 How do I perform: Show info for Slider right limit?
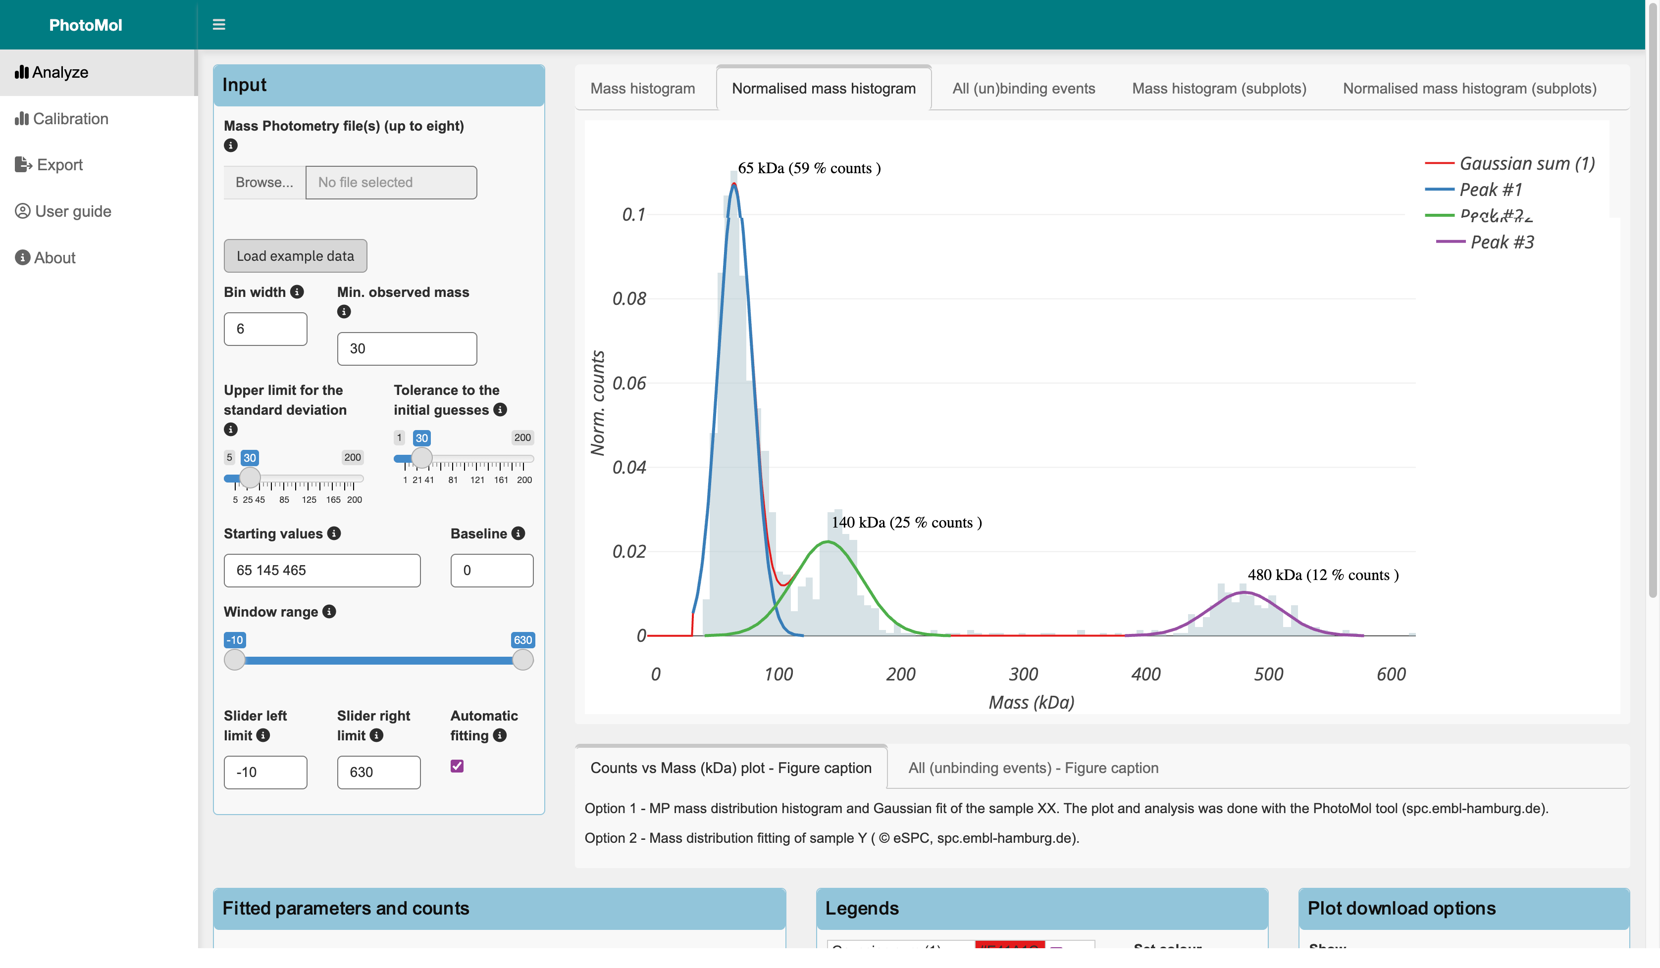point(377,736)
